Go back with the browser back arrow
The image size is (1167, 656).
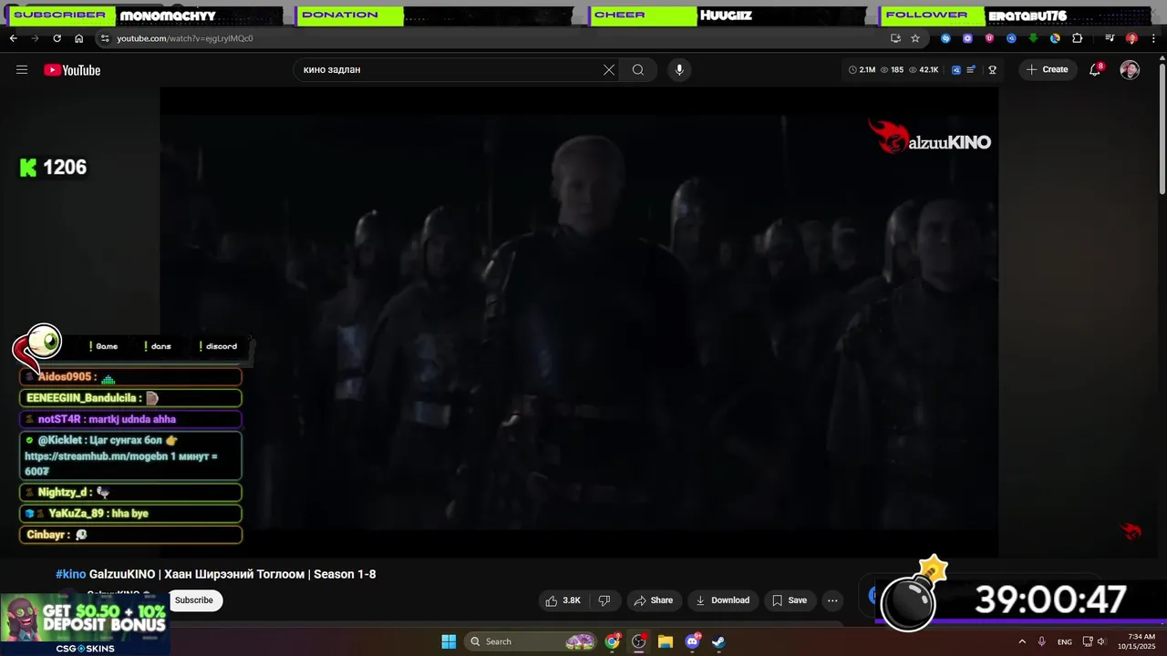13,38
